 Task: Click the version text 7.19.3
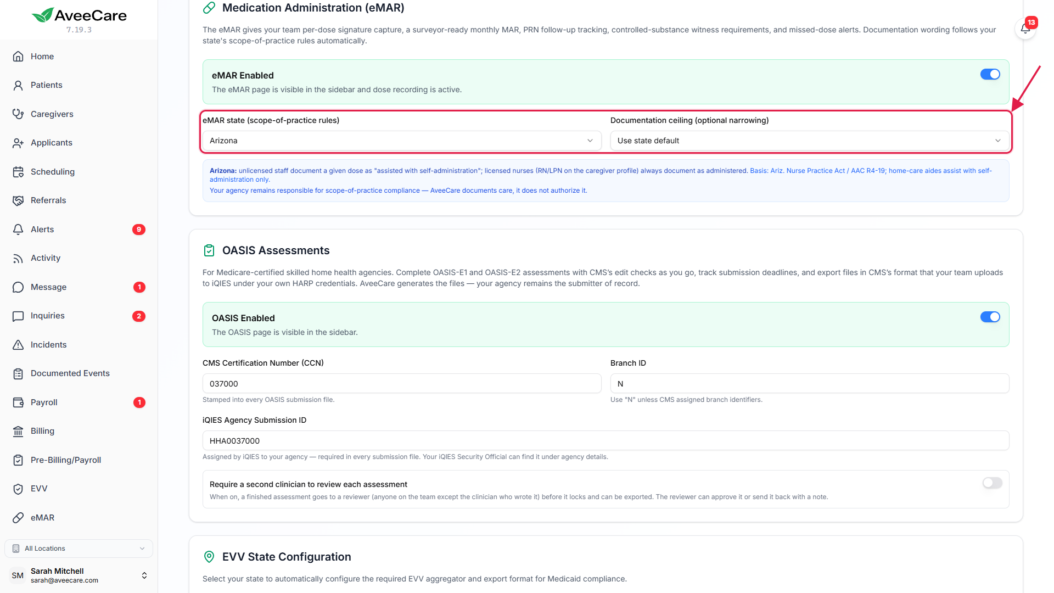tap(79, 30)
